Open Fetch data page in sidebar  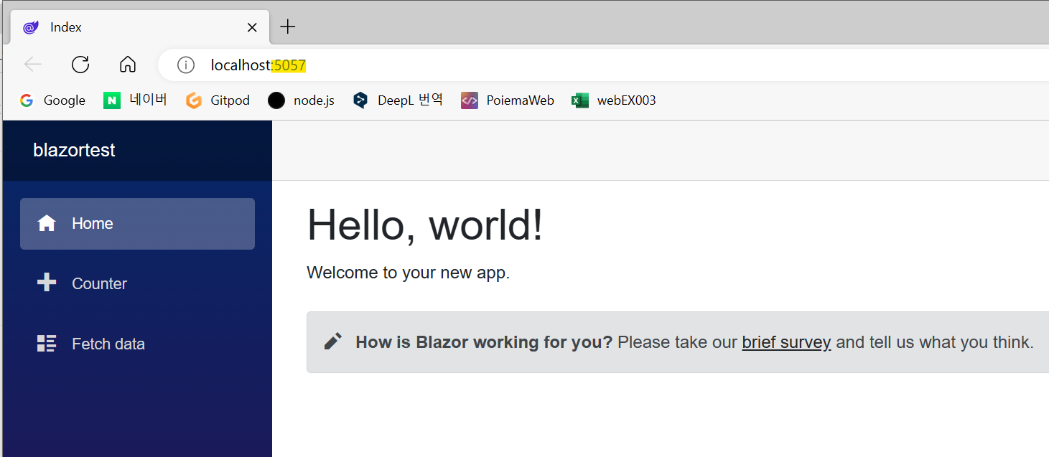137,344
